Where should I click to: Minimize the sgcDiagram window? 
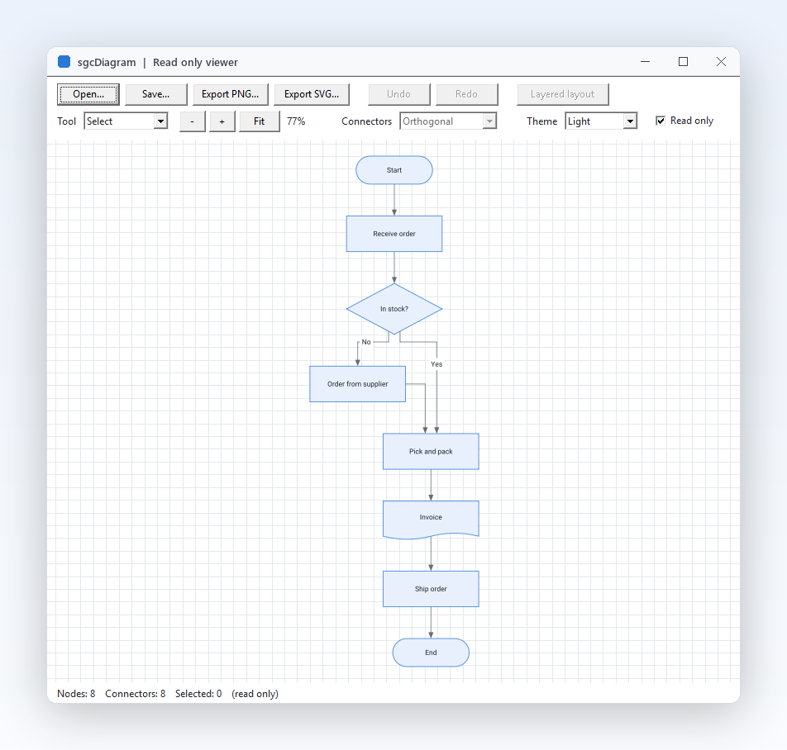645,62
